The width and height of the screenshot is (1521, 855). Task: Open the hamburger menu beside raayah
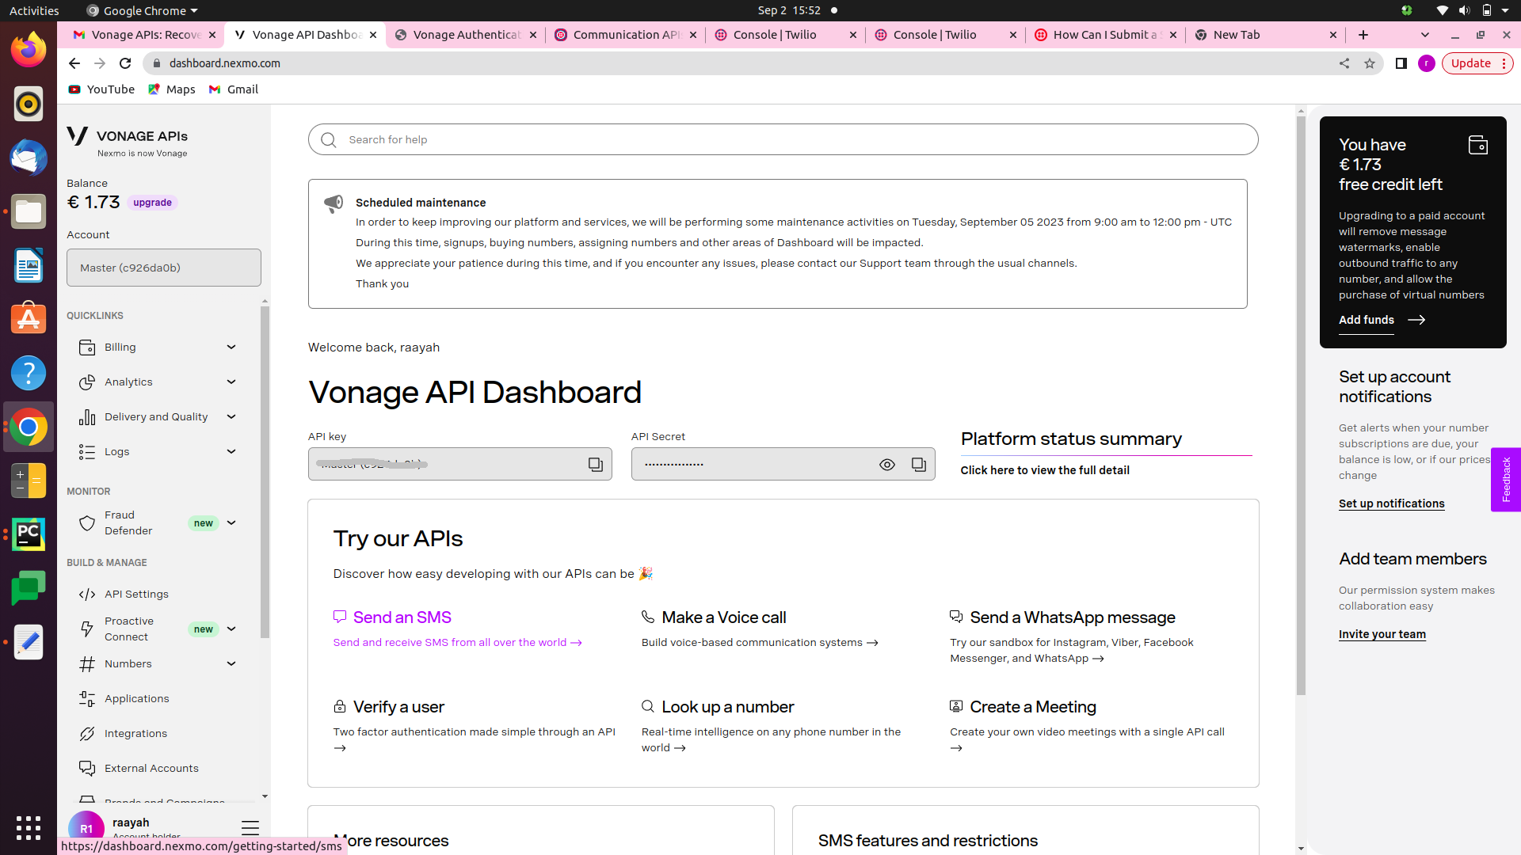[250, 828]
